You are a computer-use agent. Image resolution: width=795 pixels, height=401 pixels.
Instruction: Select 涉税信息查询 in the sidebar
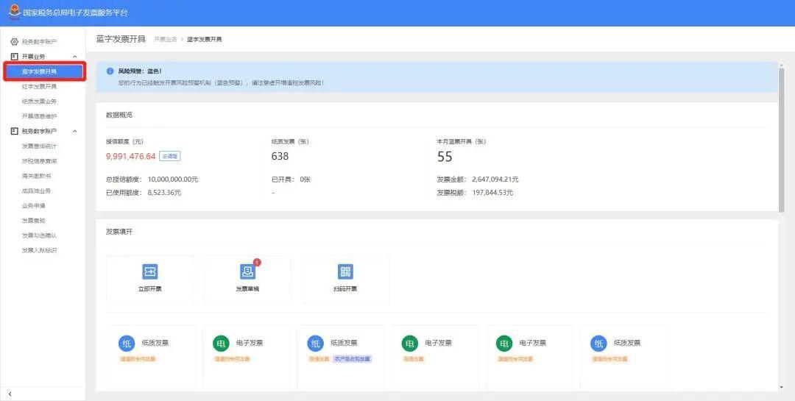pos(40,161)
